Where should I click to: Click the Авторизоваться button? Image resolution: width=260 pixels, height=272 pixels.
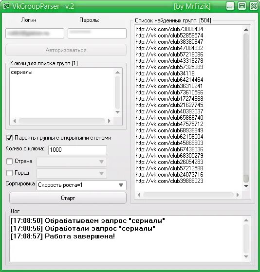click(x=66, y=50)
